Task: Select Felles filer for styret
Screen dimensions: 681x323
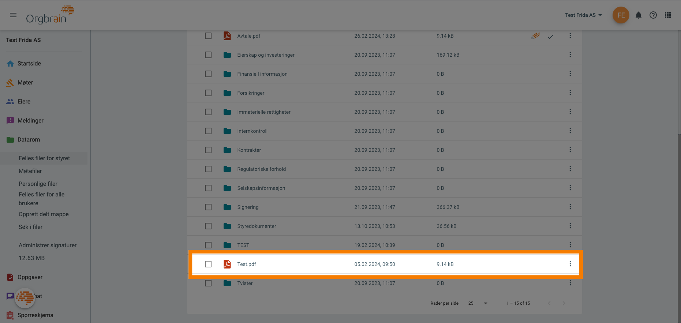Action: pyautogui.click(x=44, y=158)
